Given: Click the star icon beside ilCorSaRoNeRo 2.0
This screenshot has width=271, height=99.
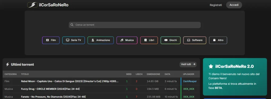Looking at the screenshot, I should coord(211,66).
